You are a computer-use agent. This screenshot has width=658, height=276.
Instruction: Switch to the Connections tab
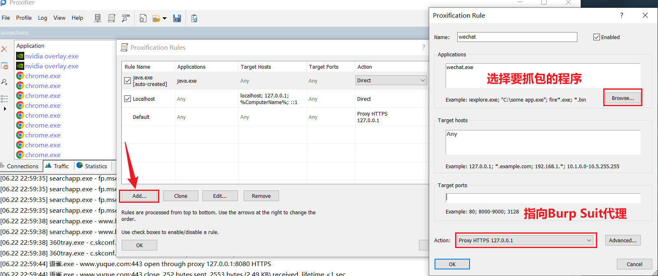coord(21,166)
